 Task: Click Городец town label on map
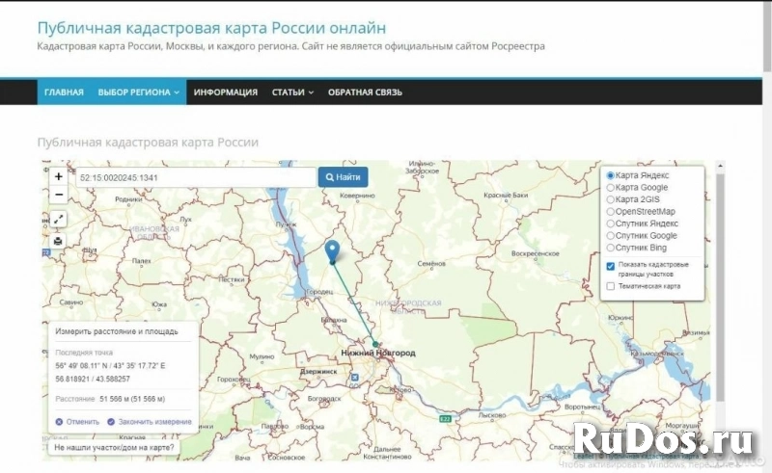pyautogui.click(x=319, y=292)
